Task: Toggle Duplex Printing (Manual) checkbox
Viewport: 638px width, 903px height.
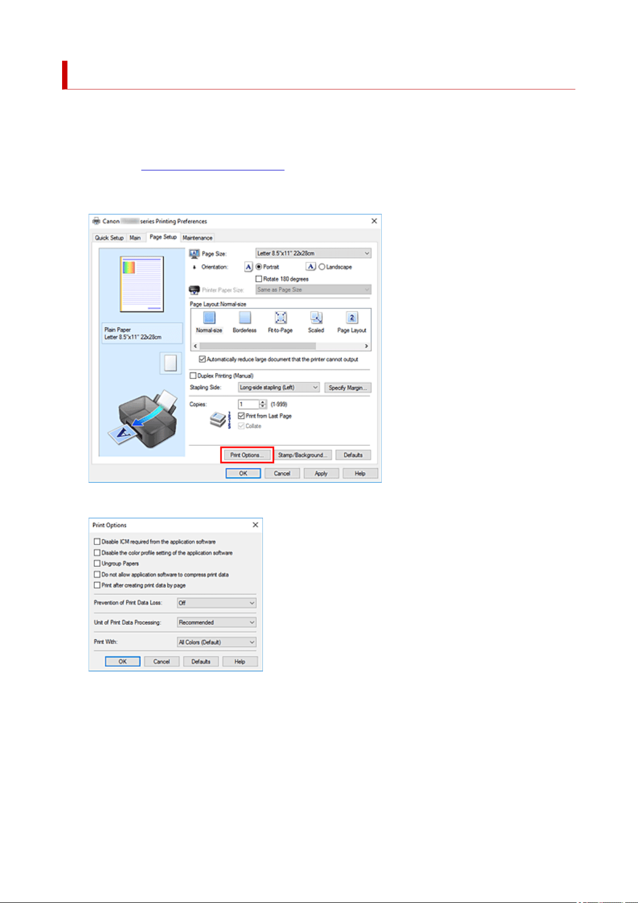Action: coord(193,376)
